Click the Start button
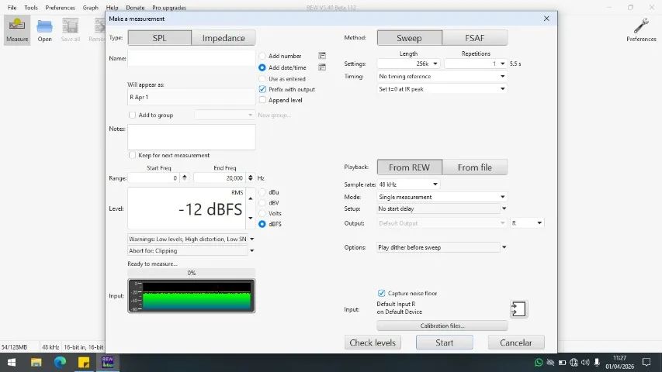Image resolution: width=662 pixels, height=372 pixels. click(444, 343)
